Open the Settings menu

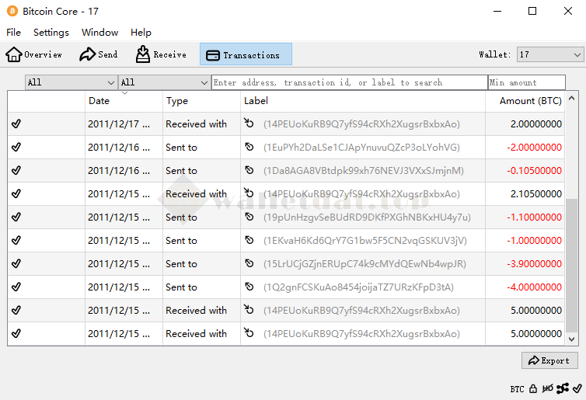point(51,33)
